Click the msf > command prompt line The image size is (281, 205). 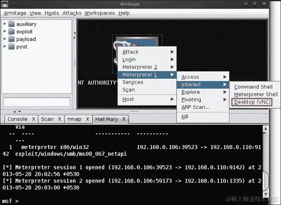tap(10, 201)
